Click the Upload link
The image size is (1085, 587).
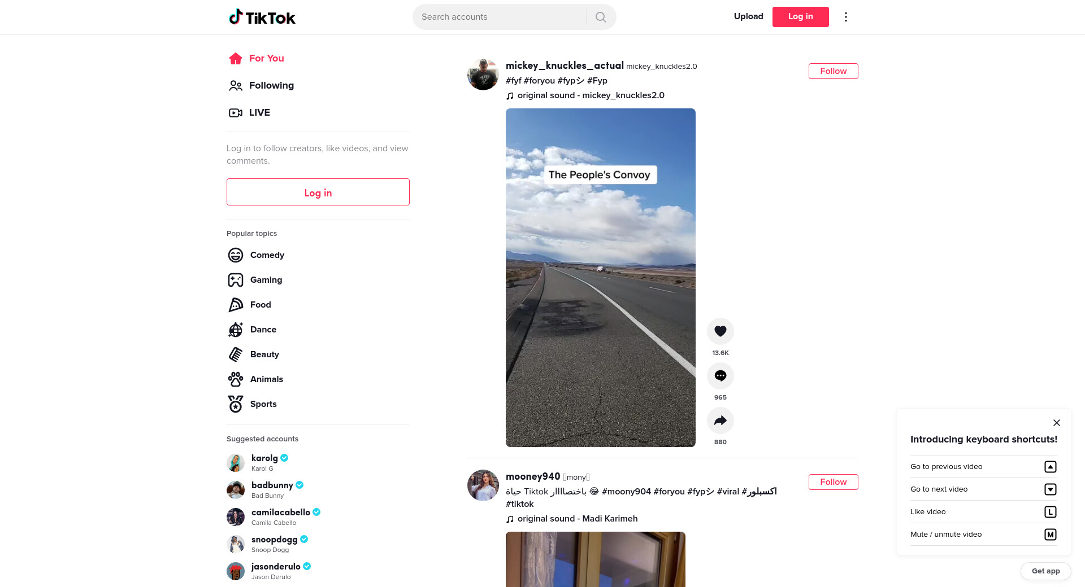tap(748, 16)
